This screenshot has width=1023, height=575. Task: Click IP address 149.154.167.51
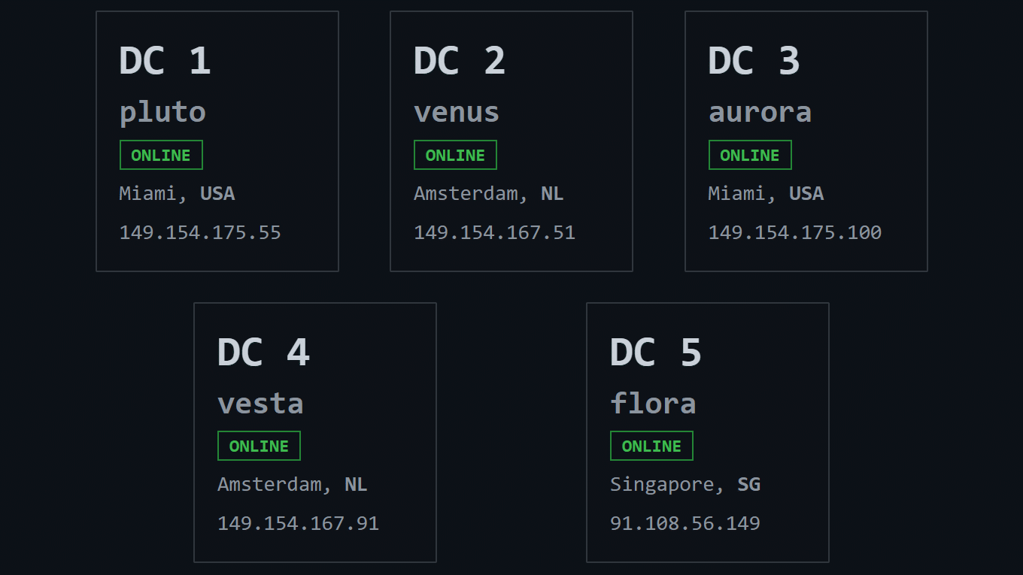click(x=494, y=232)
